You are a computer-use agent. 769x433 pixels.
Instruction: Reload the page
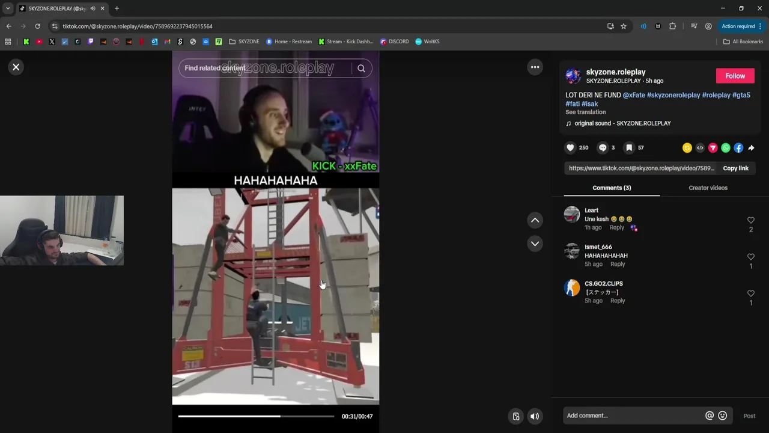pos(37,26)
